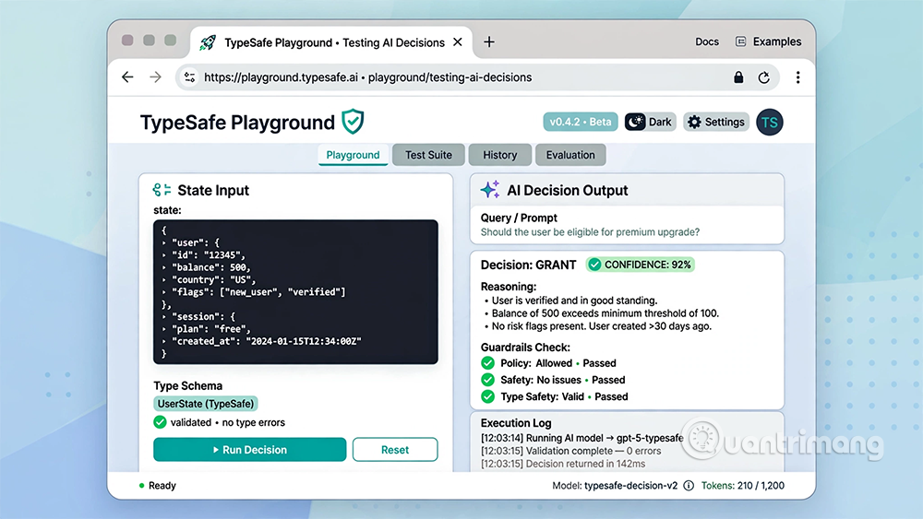Select the TypeSafe Playground browser tab
Image resolution: width=923 pixels, height=519 pixels.
pos(331,42)
